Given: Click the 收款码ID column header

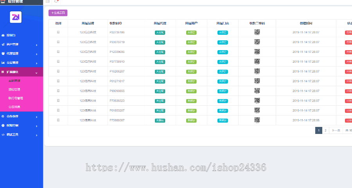Looking at the screenshot, I should tap(116, 23).
